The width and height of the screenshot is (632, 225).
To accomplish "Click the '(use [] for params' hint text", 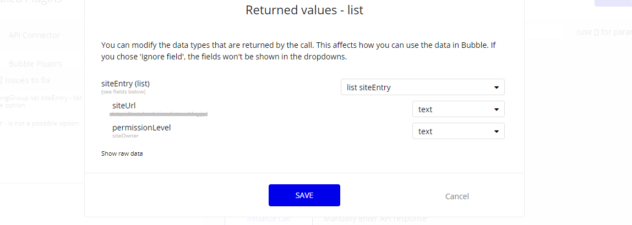I will (604, 32).
